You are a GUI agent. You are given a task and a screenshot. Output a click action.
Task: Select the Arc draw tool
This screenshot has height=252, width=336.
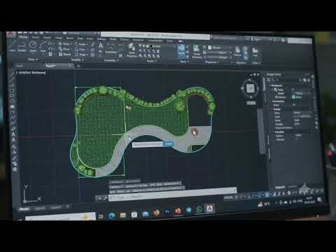pyautogui.click(x=43, y=46)
